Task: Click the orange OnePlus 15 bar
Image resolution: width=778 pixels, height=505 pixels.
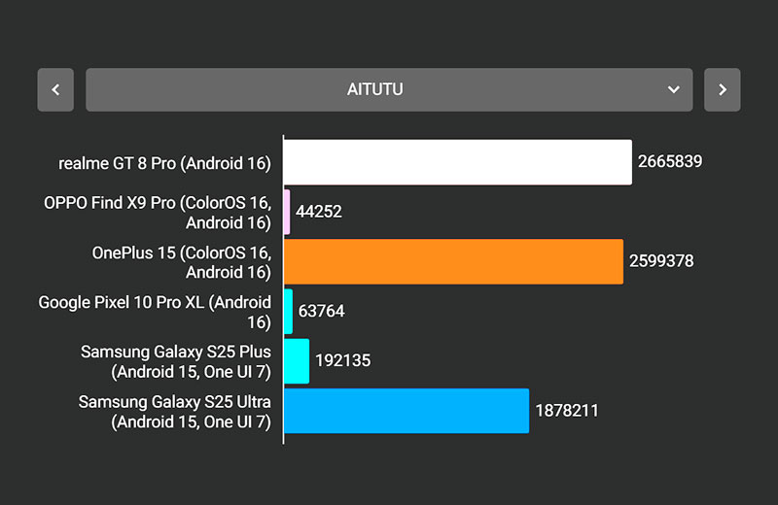Action: 453,261
